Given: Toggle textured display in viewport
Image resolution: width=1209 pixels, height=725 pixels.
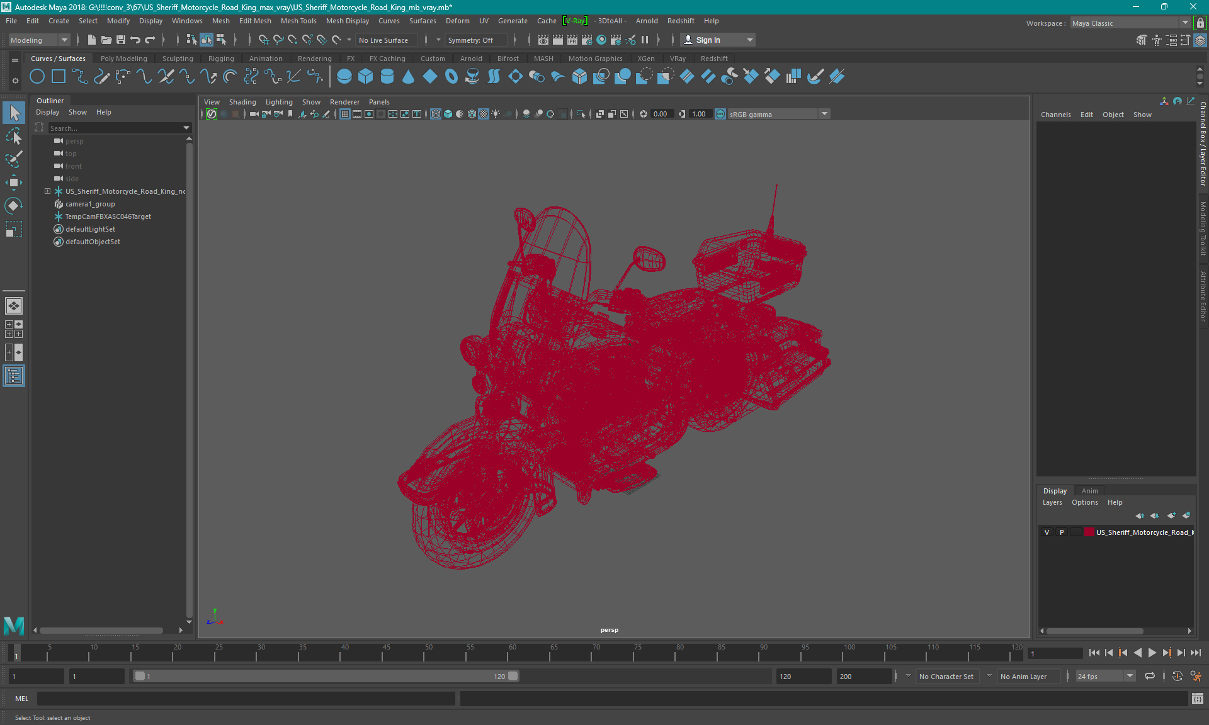Looking at the screenshot, I should (484, 114).
